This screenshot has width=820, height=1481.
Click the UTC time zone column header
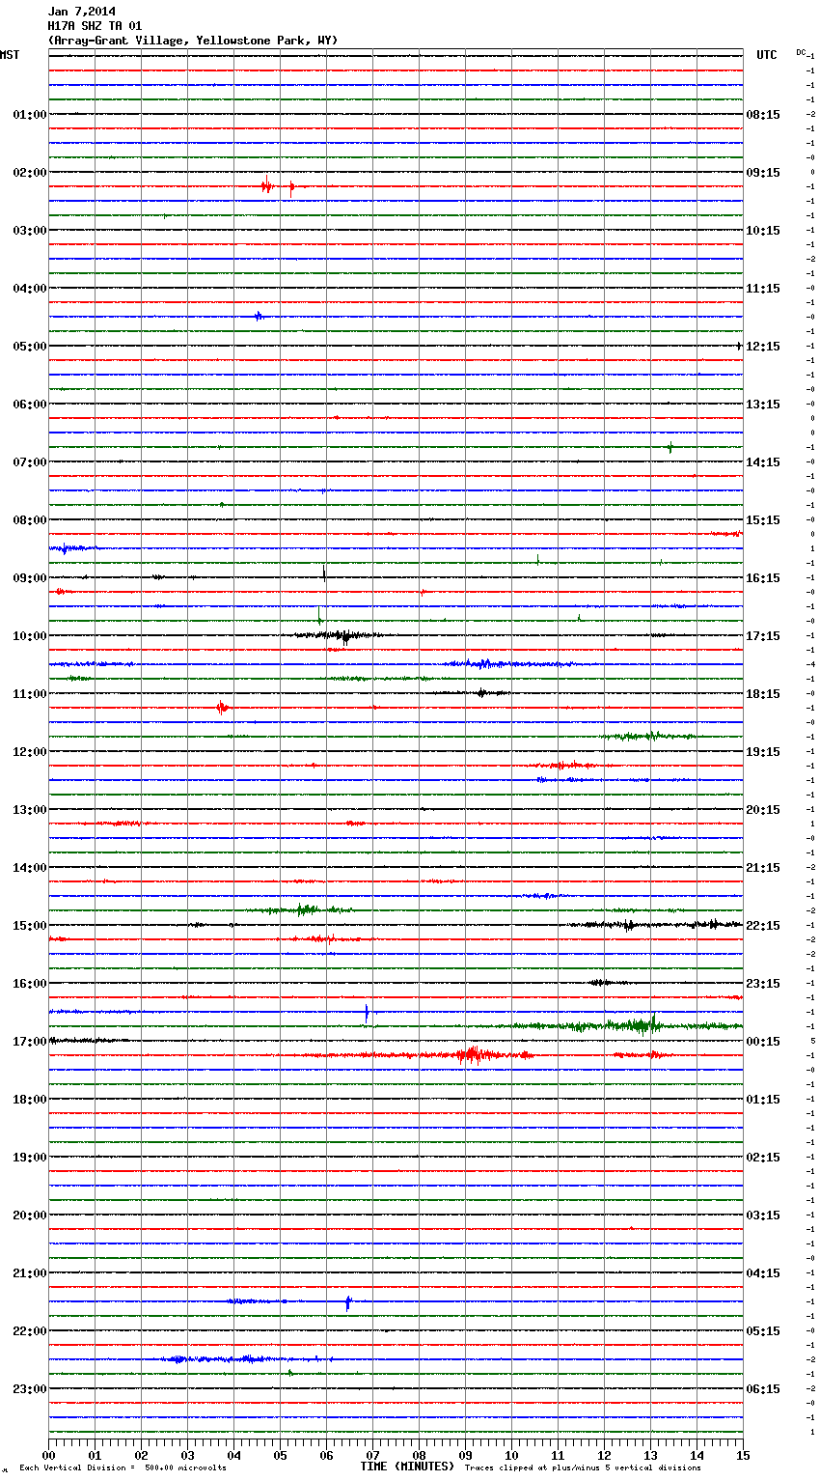point(766,55)
